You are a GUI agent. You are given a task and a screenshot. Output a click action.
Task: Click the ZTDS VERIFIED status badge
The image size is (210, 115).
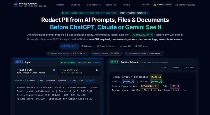click(68, 62)
